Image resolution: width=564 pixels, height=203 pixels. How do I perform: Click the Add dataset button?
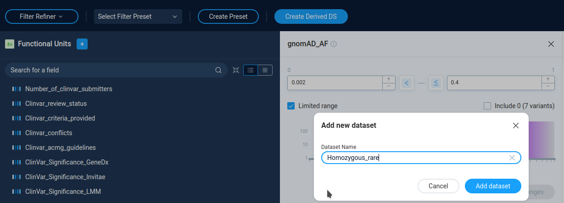click(x=493, y=186)
